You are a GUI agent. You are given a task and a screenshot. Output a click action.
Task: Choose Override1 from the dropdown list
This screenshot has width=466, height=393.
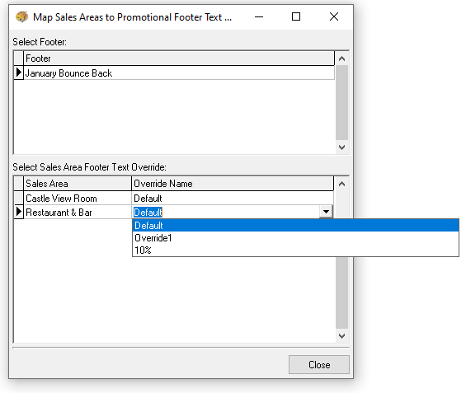click(295, 238)
